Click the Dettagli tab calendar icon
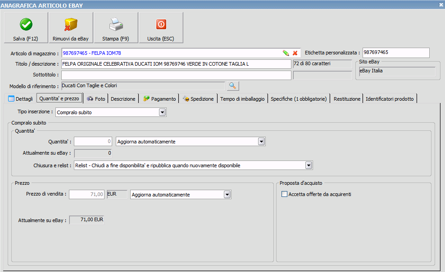The height and width of the screenshot is (272, 445). click(11, 98)
